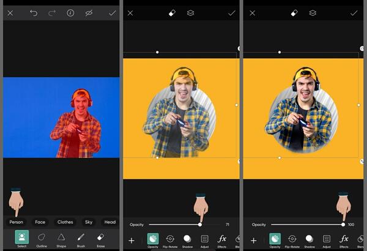
Task: Open the layers icon in middle screen
Action: click(190, 13)
